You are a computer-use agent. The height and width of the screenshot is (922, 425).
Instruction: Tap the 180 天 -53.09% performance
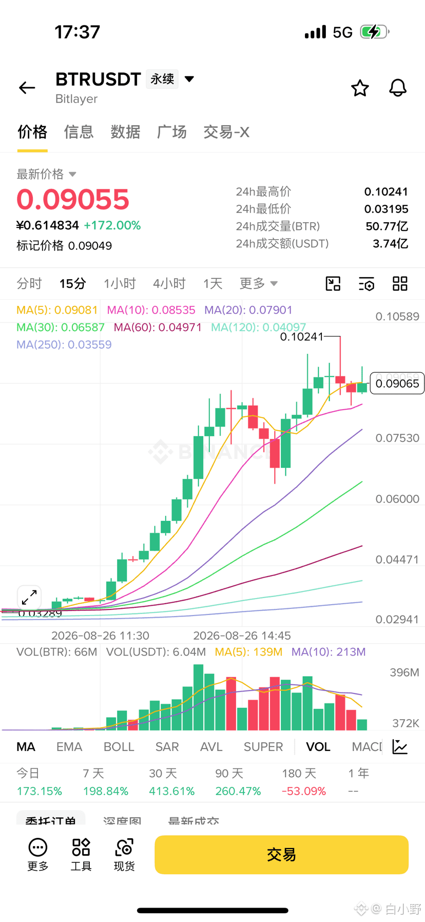tap(304, 782)
